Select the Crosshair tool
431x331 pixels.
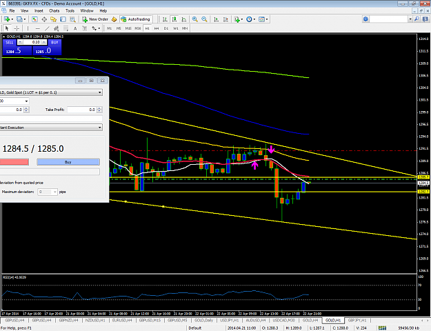click(x=17, y=28)
